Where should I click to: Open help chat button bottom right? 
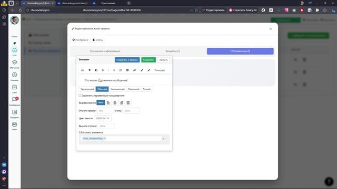pyautogui.click(x=329, y=181)
